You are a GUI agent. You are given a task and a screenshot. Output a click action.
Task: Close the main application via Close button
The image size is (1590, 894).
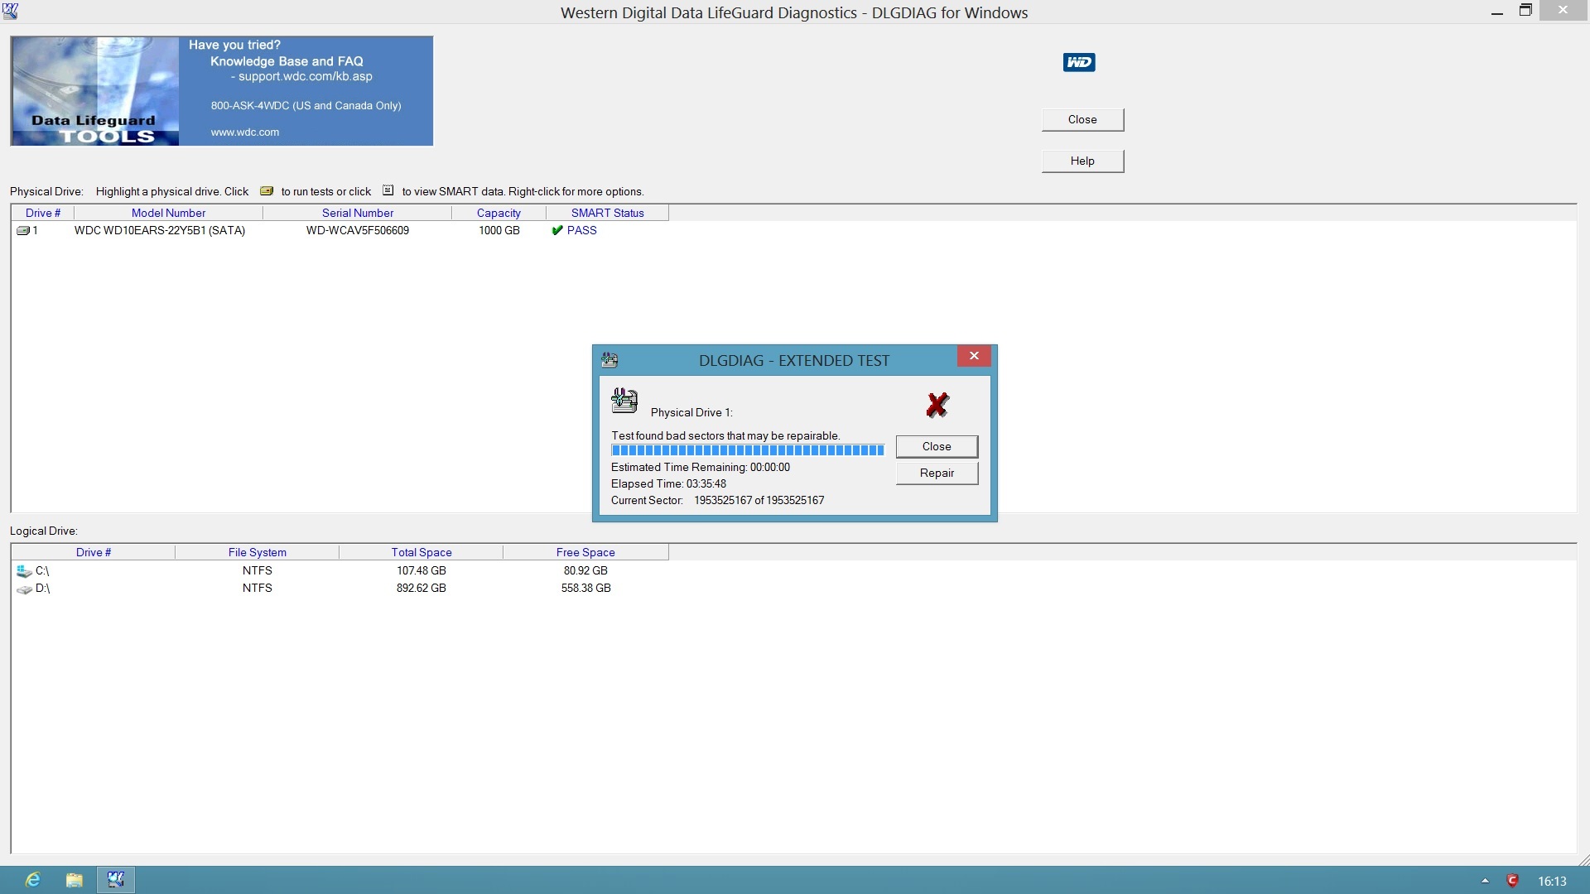tap(1082, 120)
